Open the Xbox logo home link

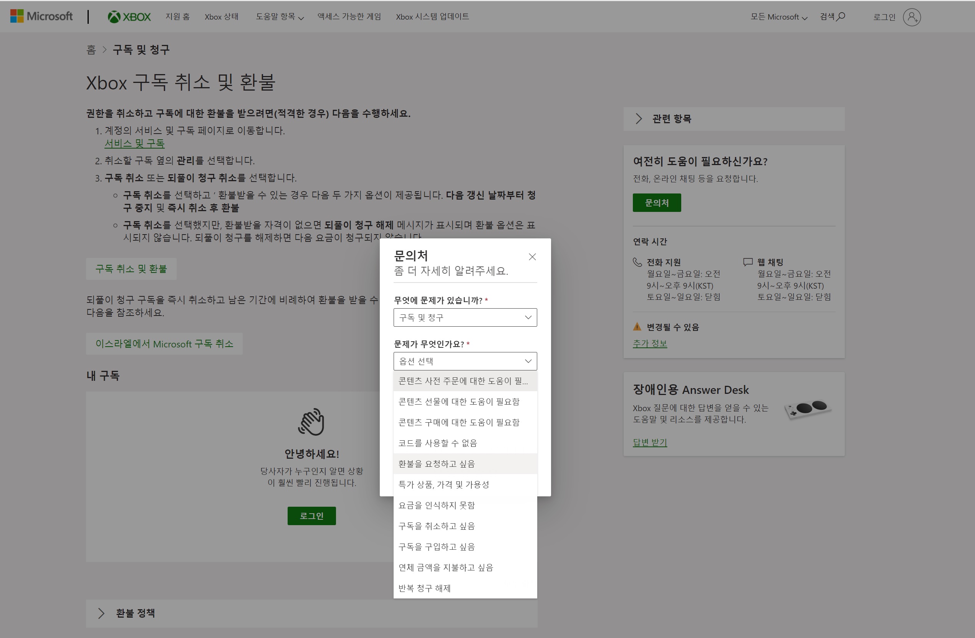129,17
